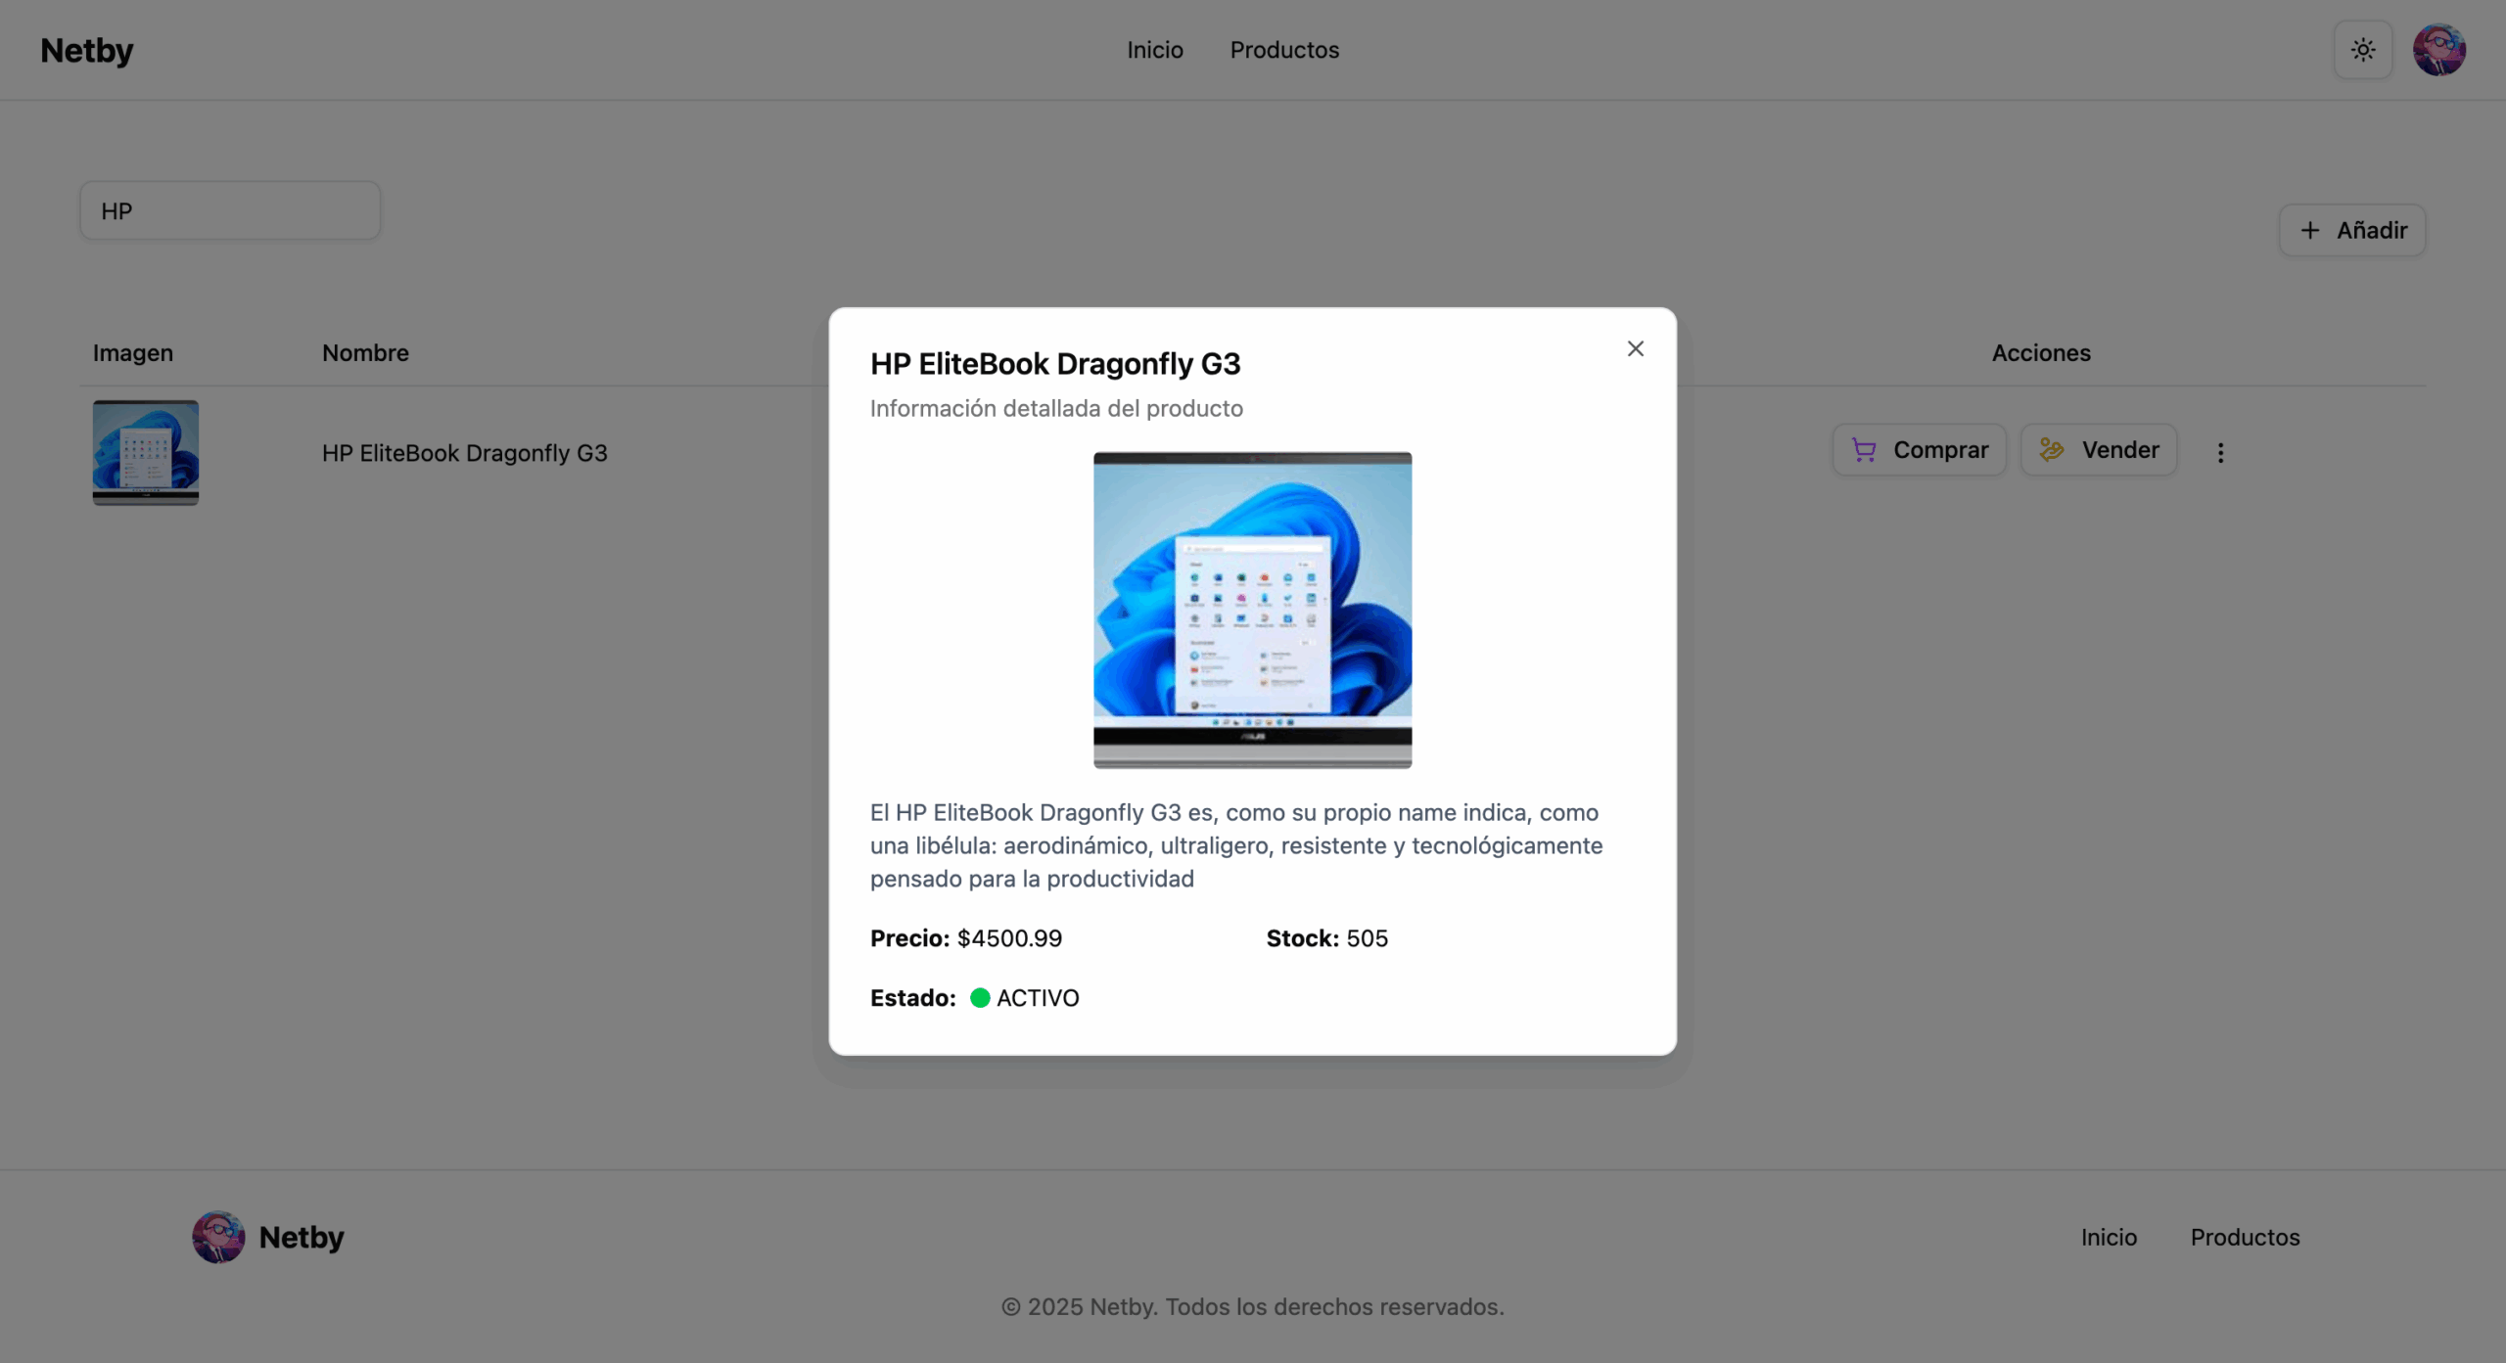Image resolution: width=2506 pixels, height=1363 pixels.
Task: Open the three-dot actions menu for the product row
Action: pyautogui.click(x=2220, y=452)
